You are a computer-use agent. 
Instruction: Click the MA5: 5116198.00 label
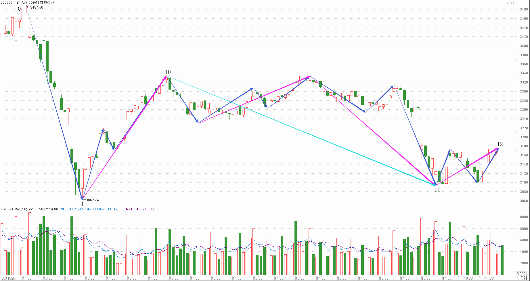pyautogui.click(x=111, y=209)
